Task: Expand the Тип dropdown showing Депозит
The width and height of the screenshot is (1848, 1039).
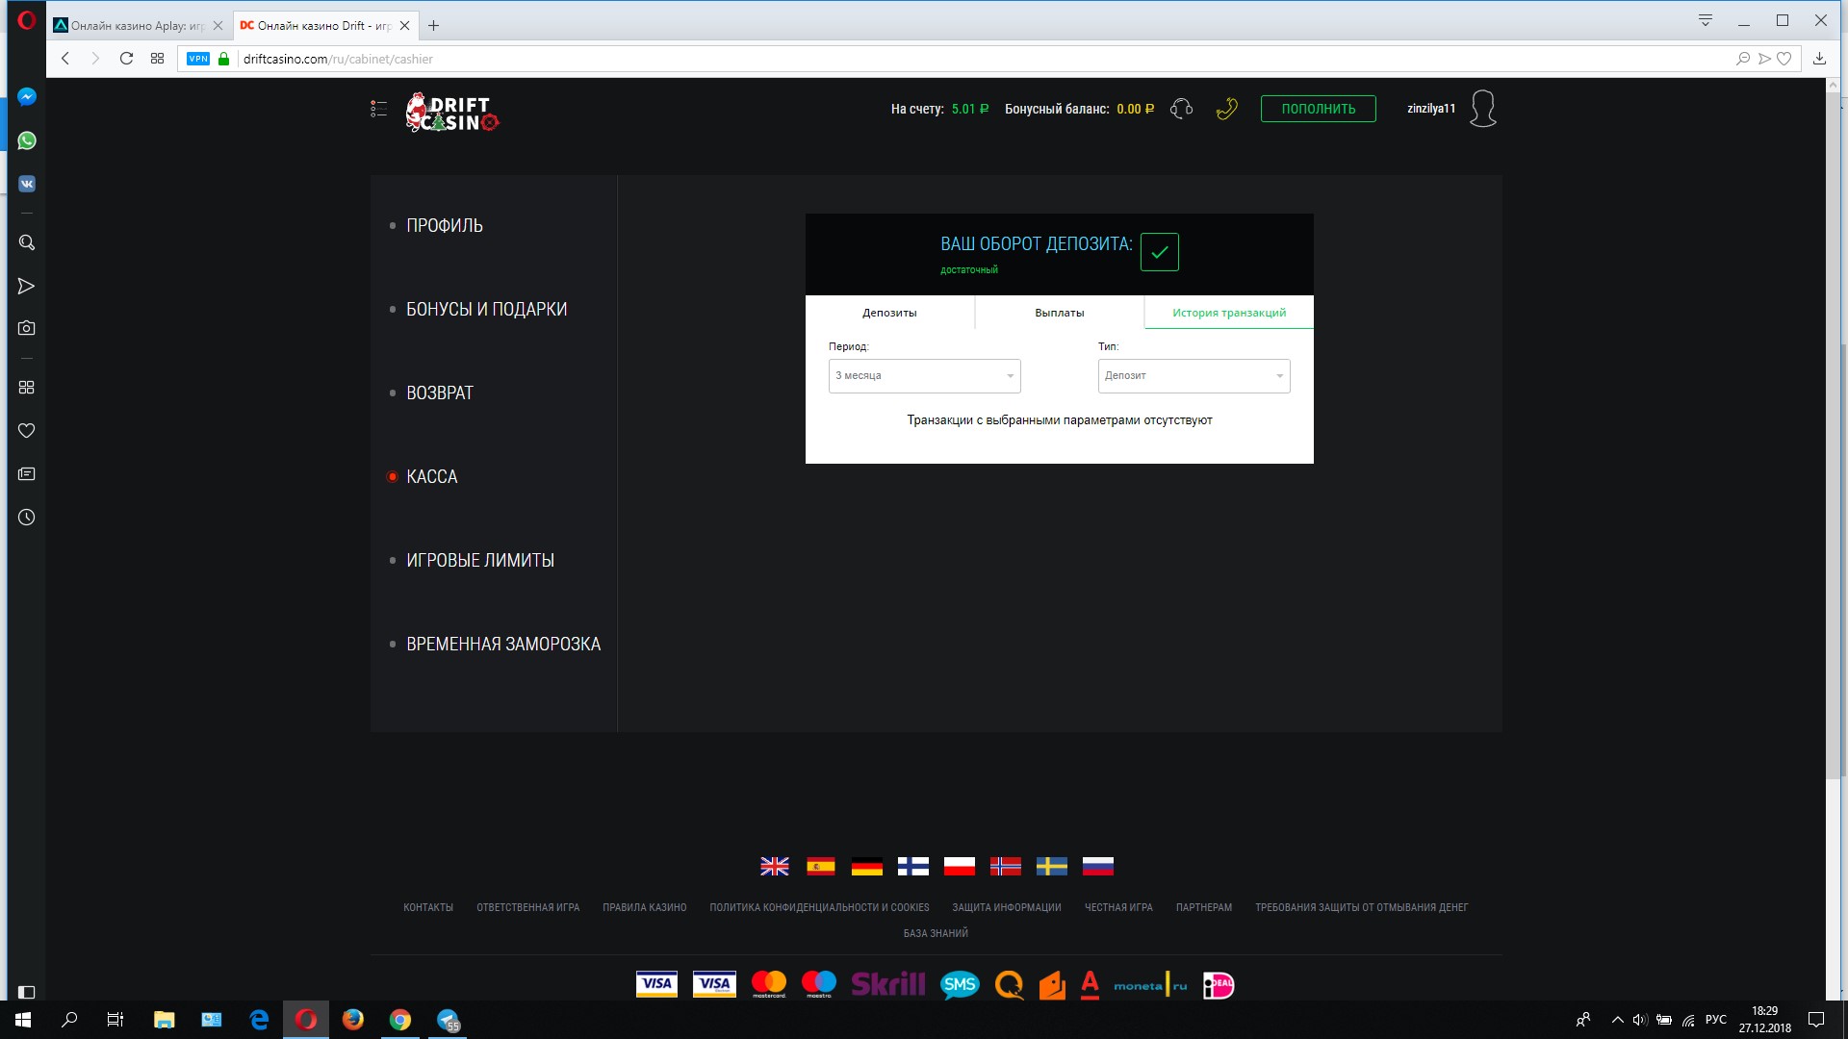Action: 1193,376
